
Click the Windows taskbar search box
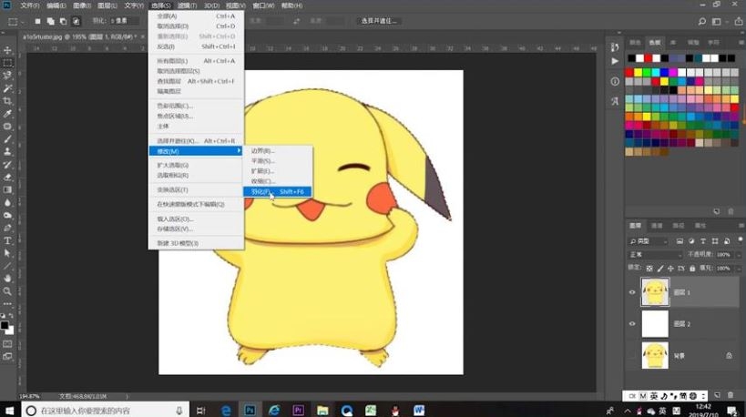[106, 411]
